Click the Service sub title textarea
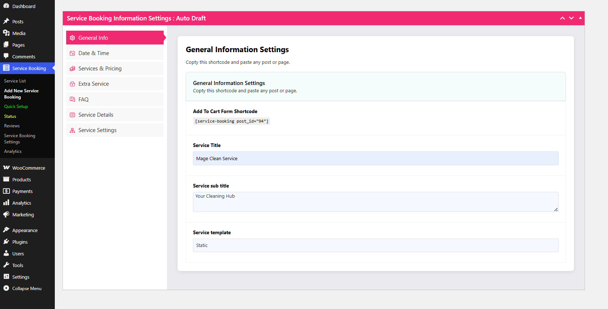 point(375,202)
